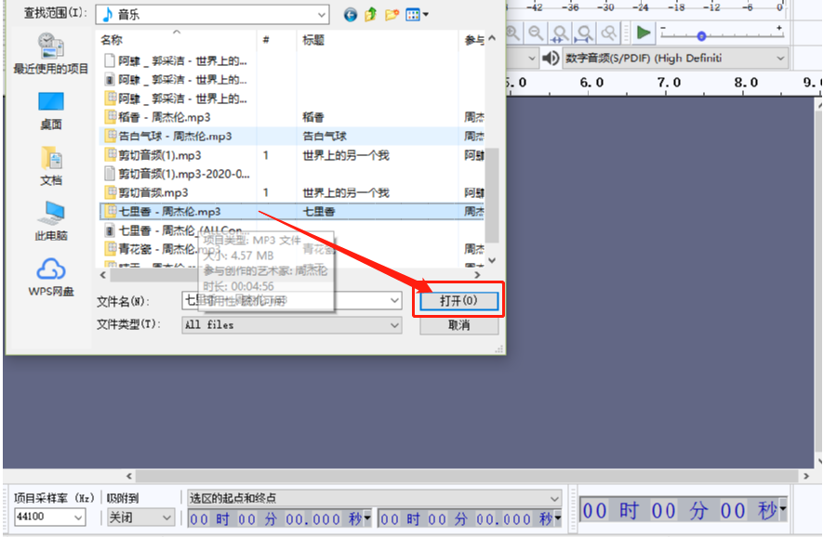Open format arrow of large position display
The height and width of the screenshot is (537, 823).
click(x=783, y=509)
